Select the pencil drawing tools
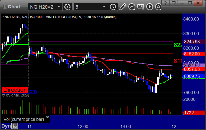Screen dimensions: 206x130 (x=123, y=7)
